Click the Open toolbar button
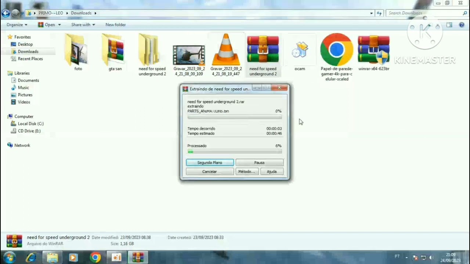The height and width of the screenshot is (264, 470). [x=47, y=25]
